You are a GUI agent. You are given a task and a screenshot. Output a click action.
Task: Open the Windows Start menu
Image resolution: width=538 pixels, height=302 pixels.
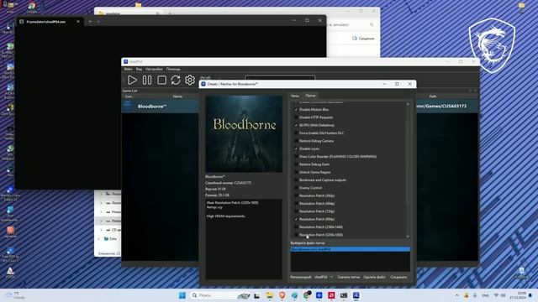click(182, 295)
